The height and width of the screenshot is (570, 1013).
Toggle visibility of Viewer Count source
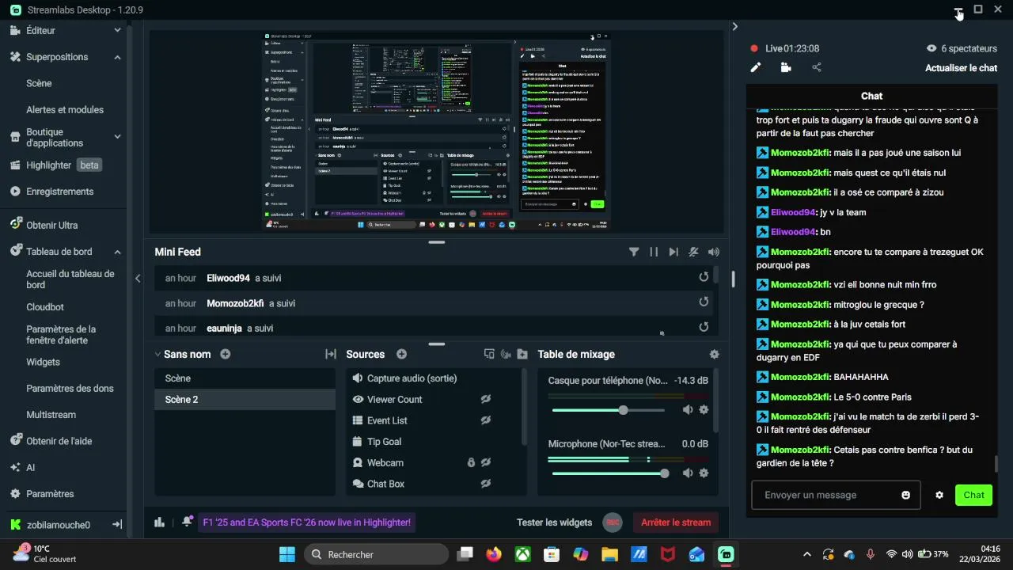click(486, 399)
